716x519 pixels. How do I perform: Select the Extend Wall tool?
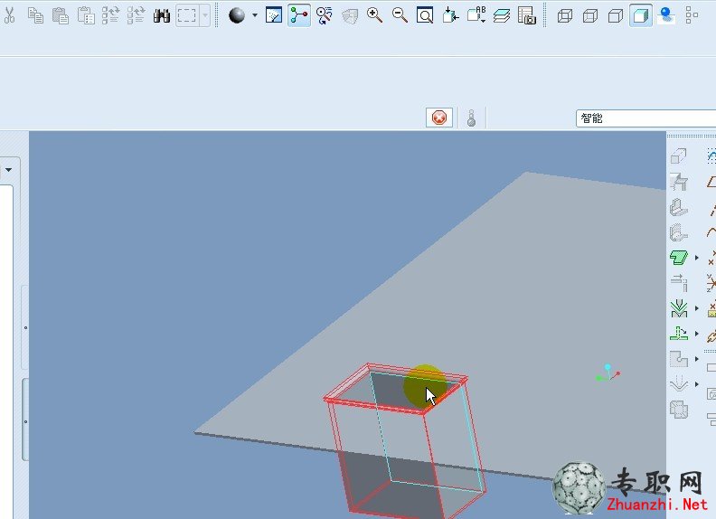pos(679,283)
